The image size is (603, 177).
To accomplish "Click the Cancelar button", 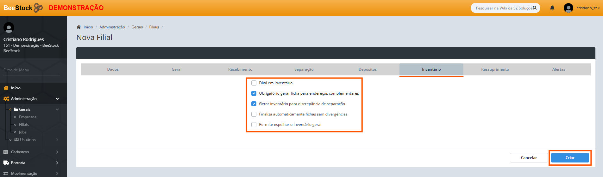I will tap(529, 158).
